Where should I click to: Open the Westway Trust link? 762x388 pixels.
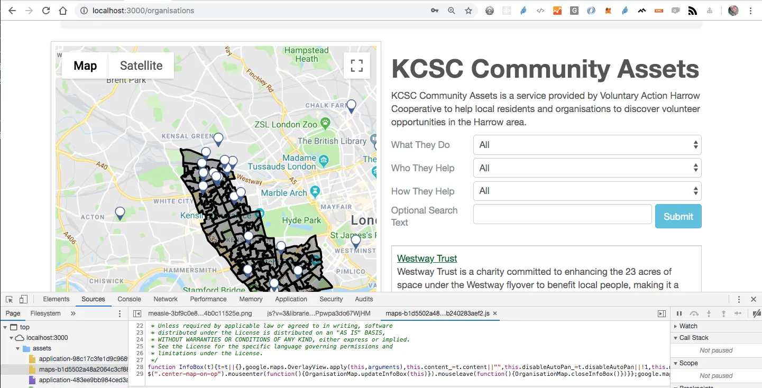click(x=427, y=258)
